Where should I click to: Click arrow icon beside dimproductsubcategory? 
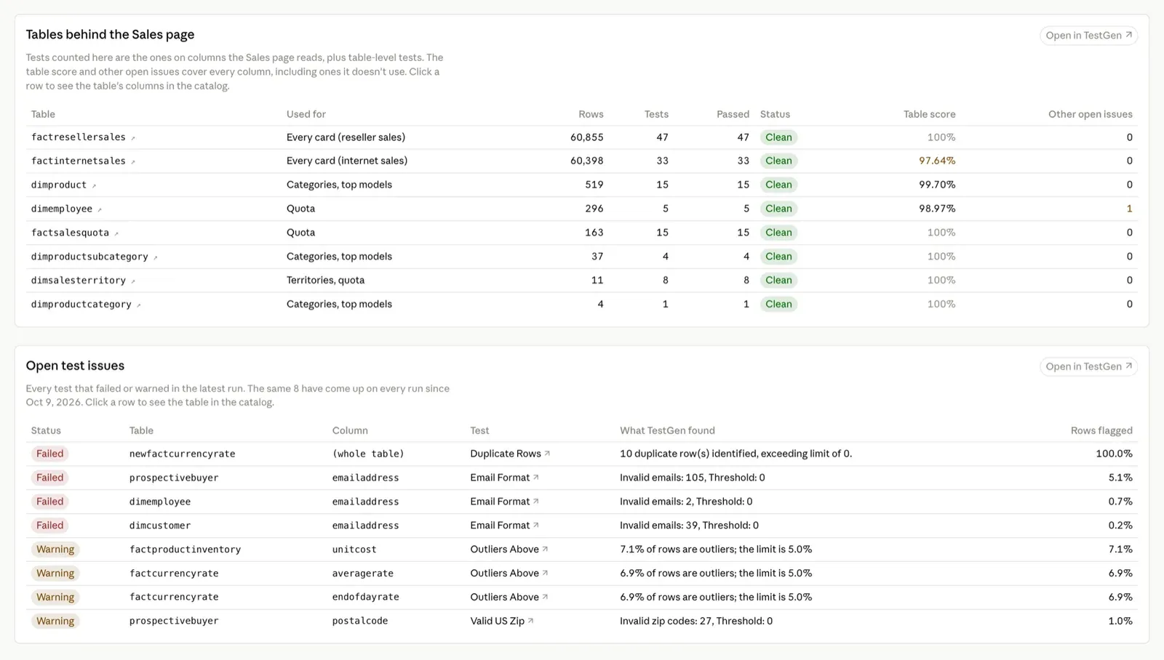[x=156, y=257]
